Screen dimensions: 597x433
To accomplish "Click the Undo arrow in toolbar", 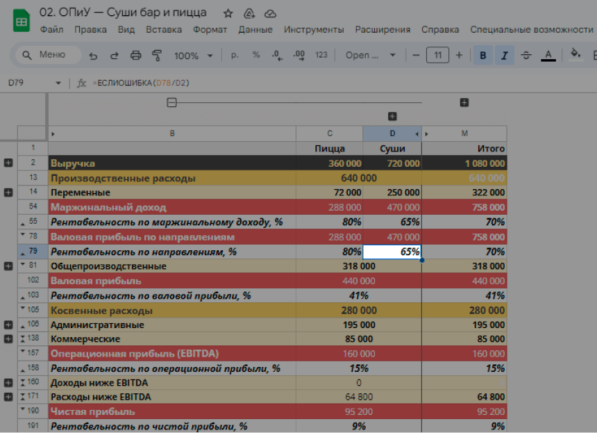I will pos(94,56).
